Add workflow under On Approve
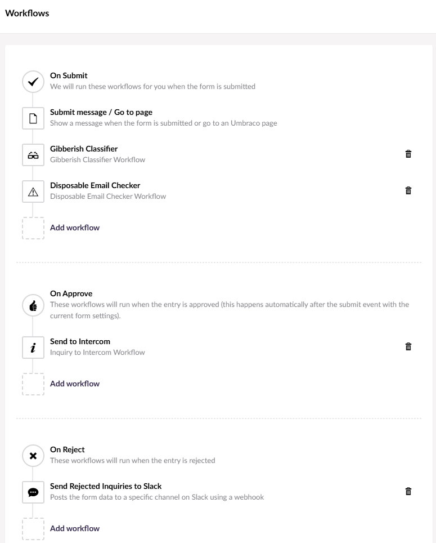 [x=75, y=384]
